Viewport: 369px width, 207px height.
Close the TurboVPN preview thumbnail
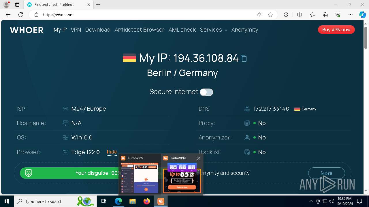click(199, 158)
